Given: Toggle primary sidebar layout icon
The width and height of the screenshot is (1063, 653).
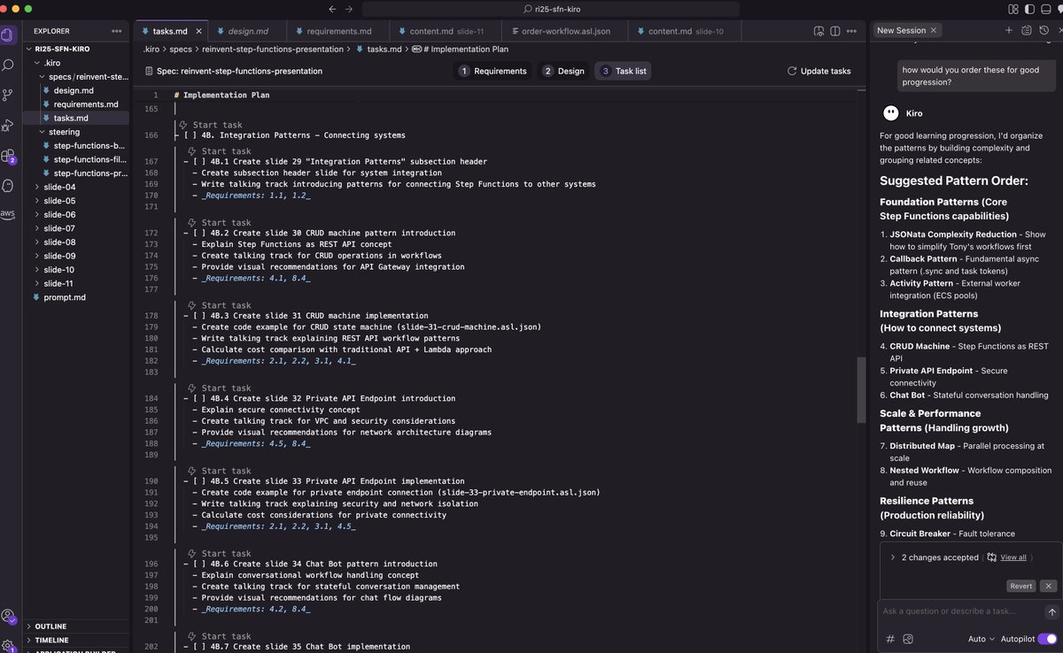Looking at the screenshot, I should [1029, 8].
